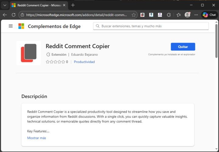This screenshot has width=219, height=152.
Task: Open Settings and more ellipsis menu
Action: [x=196, y=15]
